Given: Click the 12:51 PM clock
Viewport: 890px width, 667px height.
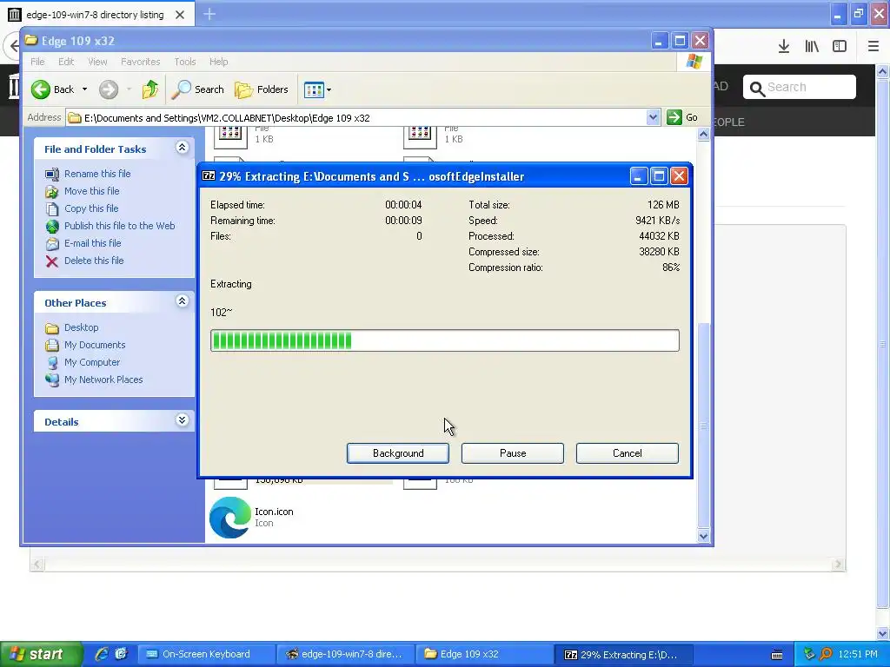Looking at the screenshot, I should tap(858, 655).
